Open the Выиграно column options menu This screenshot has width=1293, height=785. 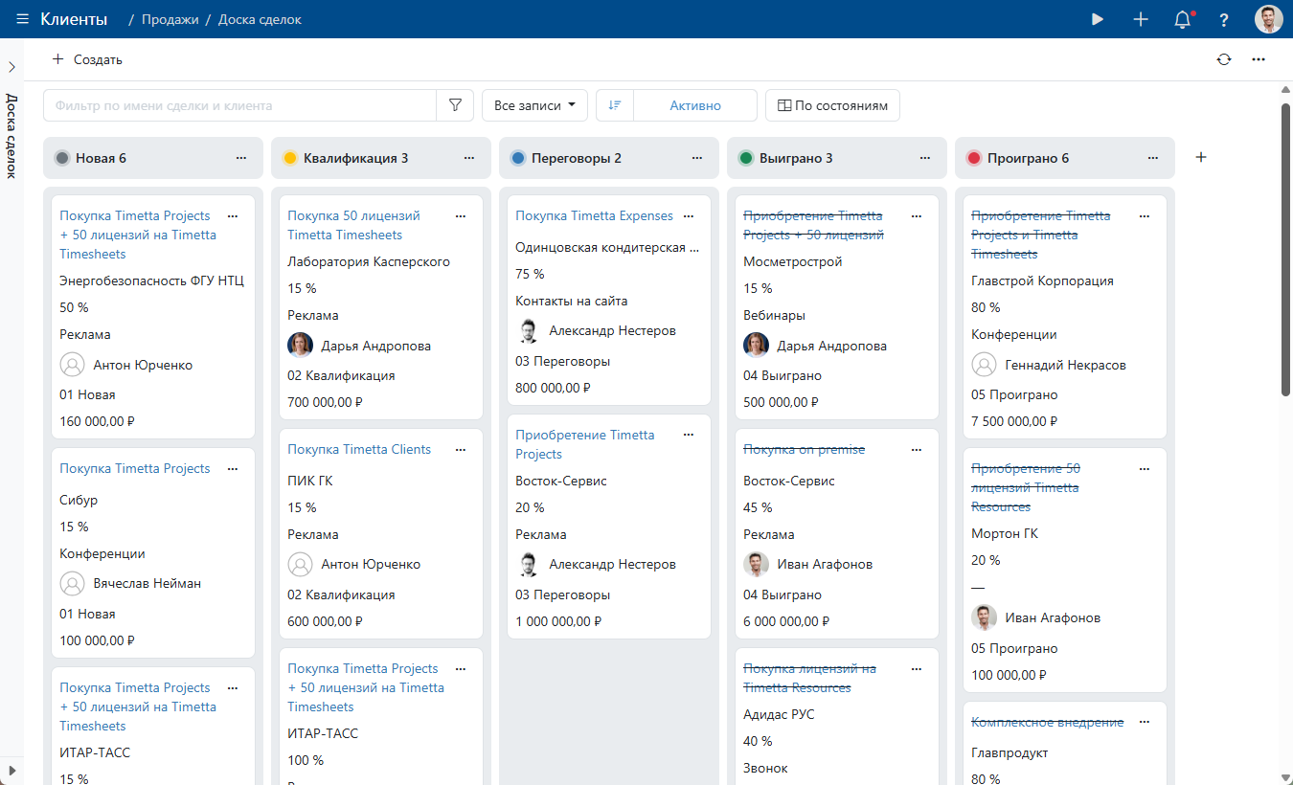[x=925, y=158]
